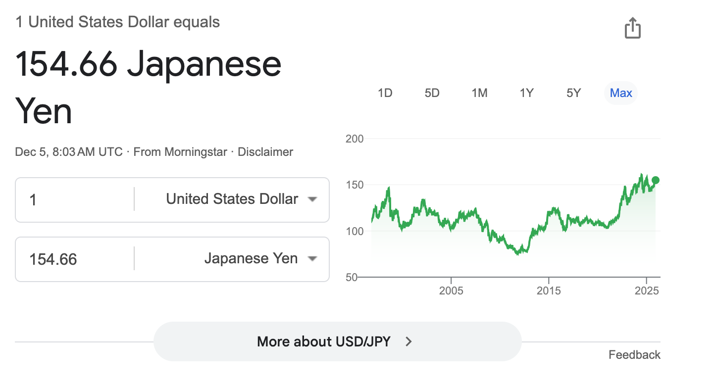The image size is (714, 386).
Task: Expand the United States Dollar dropdown arrow
Action: [312, 199]
